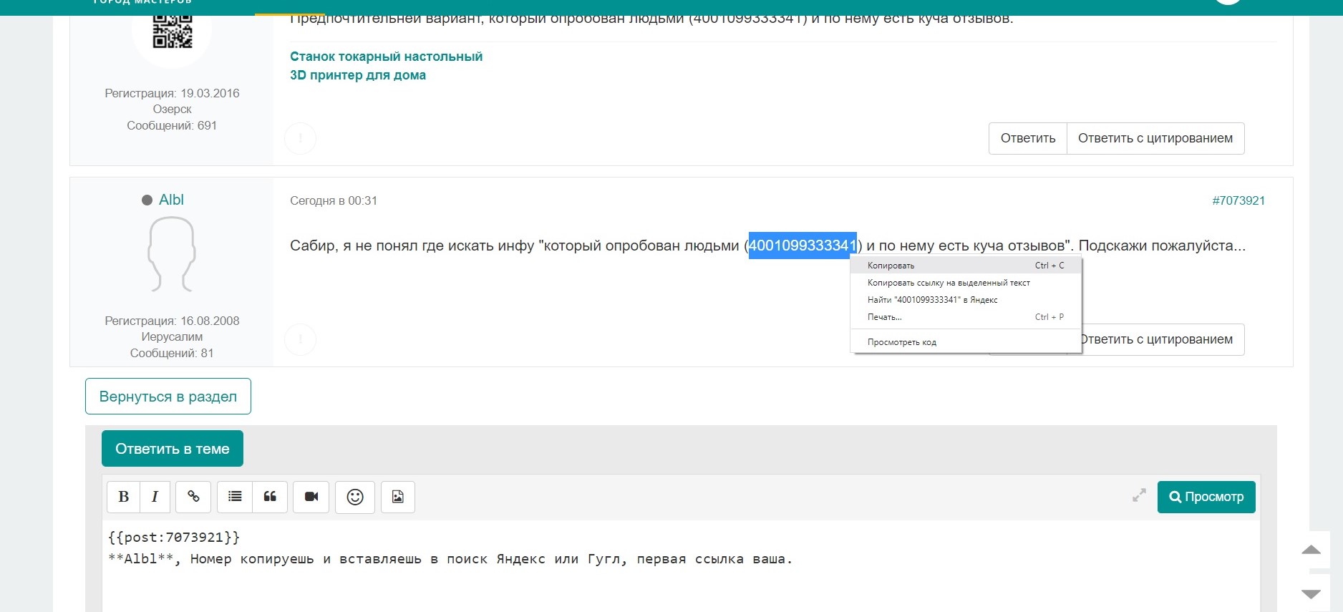The width and height of the screenshot is (1343, 612).
Task: Apply italic formatting in the editor toolbar
Action: (x=155, y=497)
